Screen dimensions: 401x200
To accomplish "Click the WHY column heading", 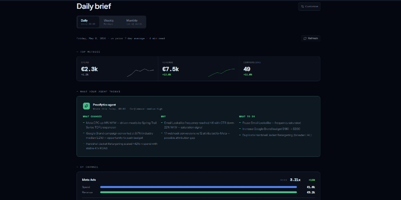I will coord(163,116).
